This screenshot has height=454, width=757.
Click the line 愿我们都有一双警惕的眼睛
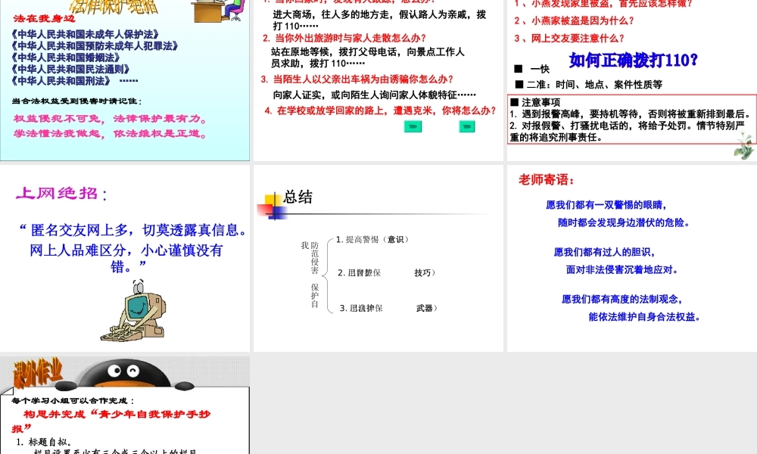pos(606,205)
